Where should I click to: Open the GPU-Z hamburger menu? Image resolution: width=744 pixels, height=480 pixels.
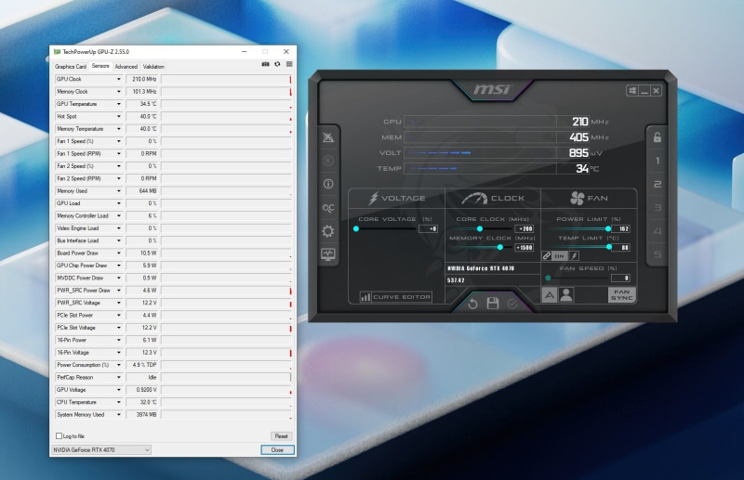(289, 64)
